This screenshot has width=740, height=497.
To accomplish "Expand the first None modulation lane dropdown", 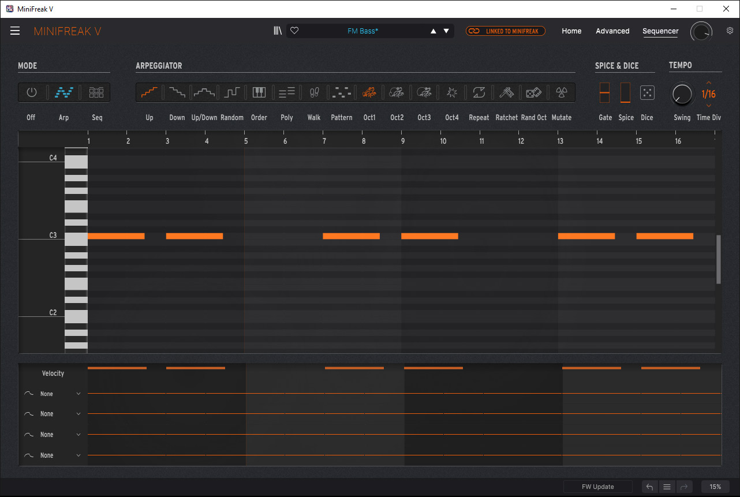I will coord(79,394).
